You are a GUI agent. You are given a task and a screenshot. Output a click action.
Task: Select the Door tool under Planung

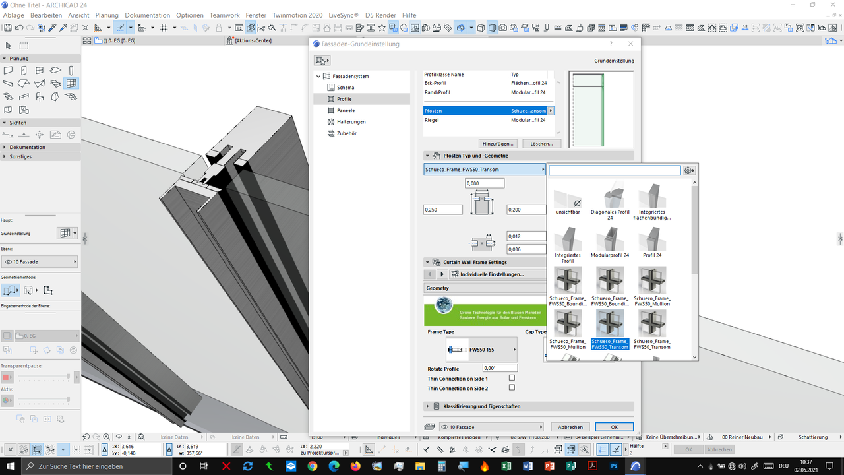[x=24, y=71]
